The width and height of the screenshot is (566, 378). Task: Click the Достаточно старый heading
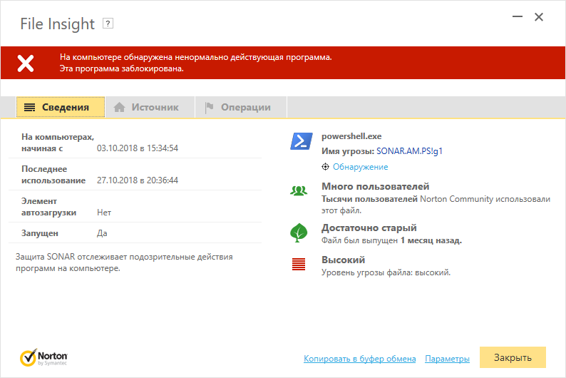[x=369, y=228]
